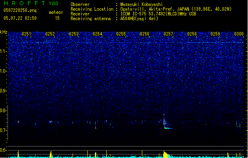Click the small meteor echo below 0251

pyautogui.click(x=19, y=122)
